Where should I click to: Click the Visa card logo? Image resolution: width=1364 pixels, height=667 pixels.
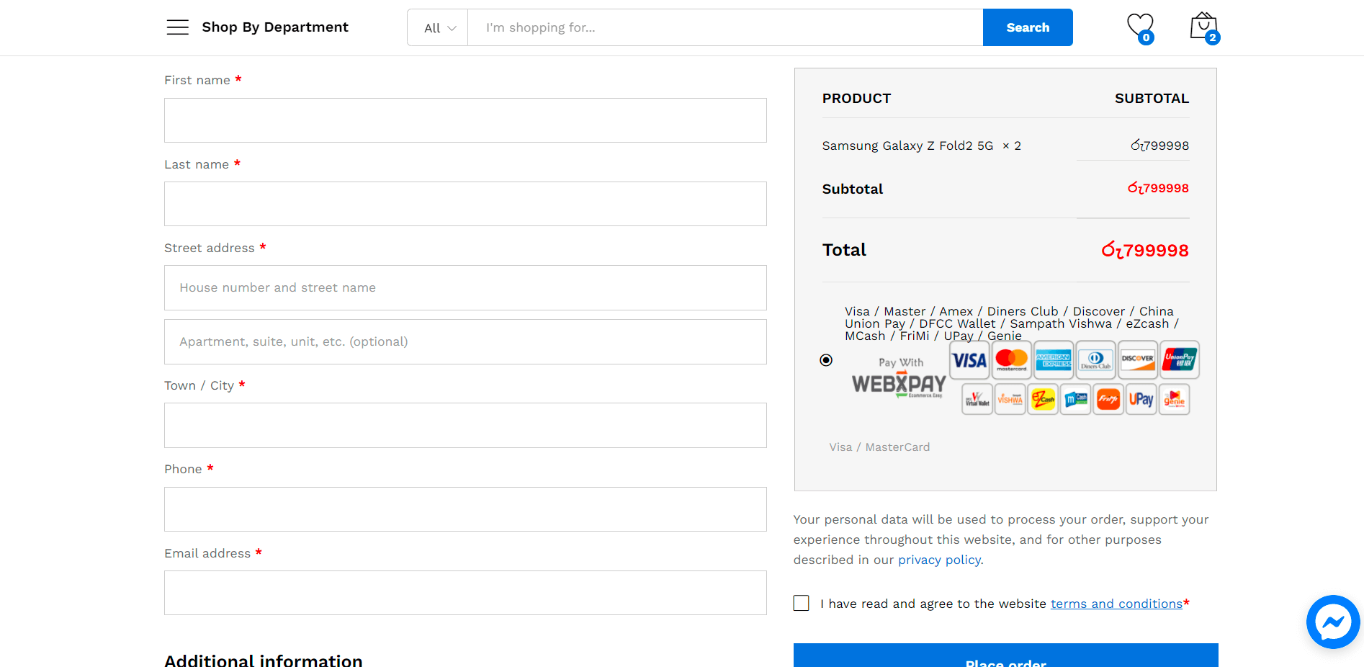point(969,360)
